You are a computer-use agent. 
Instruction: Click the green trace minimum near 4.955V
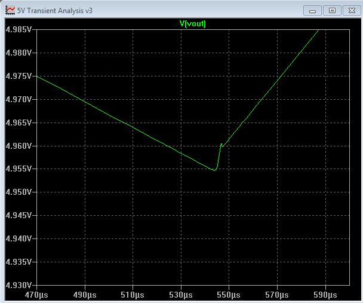214,170
